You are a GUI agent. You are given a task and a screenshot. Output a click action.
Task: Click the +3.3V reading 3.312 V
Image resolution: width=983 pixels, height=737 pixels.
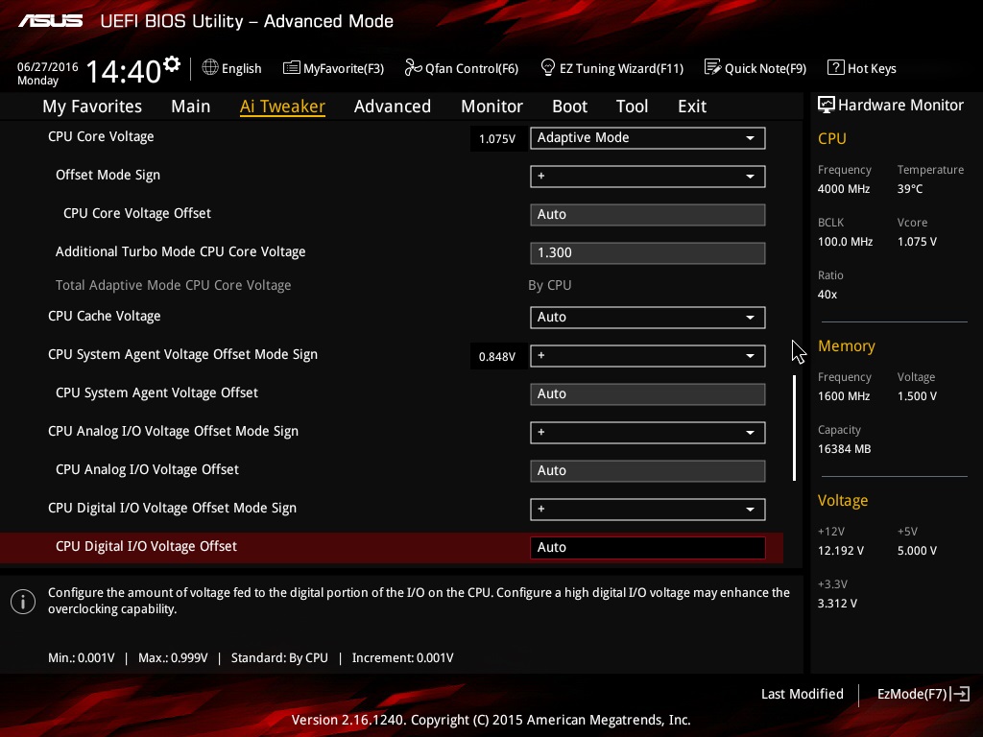tap(837, 603)
